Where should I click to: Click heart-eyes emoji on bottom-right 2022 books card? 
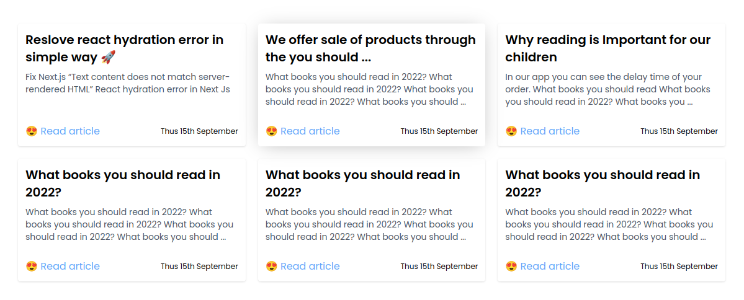pyautogui.click(x=511, y=266)
